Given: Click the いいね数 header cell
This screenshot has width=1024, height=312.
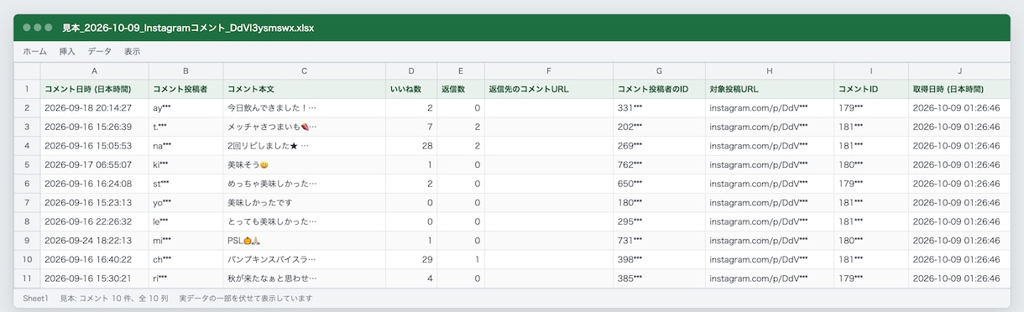Looking at the screenshot, I should tap(411, 89).
